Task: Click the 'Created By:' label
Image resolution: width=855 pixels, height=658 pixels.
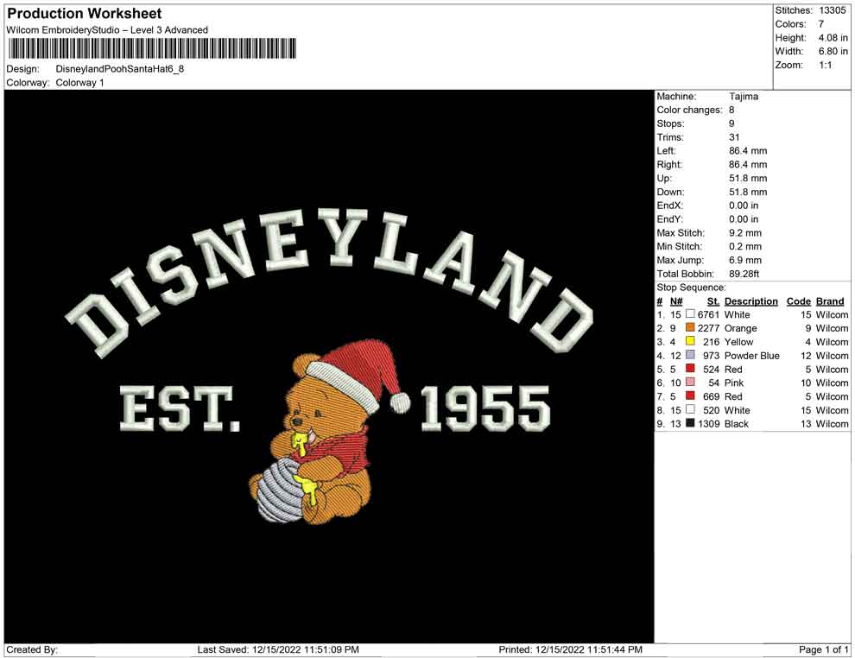Action: click(x=32, y=649)
